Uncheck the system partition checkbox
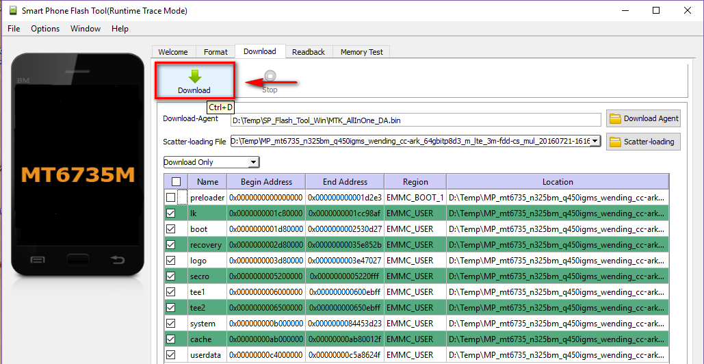 click(x=170, y=324)
